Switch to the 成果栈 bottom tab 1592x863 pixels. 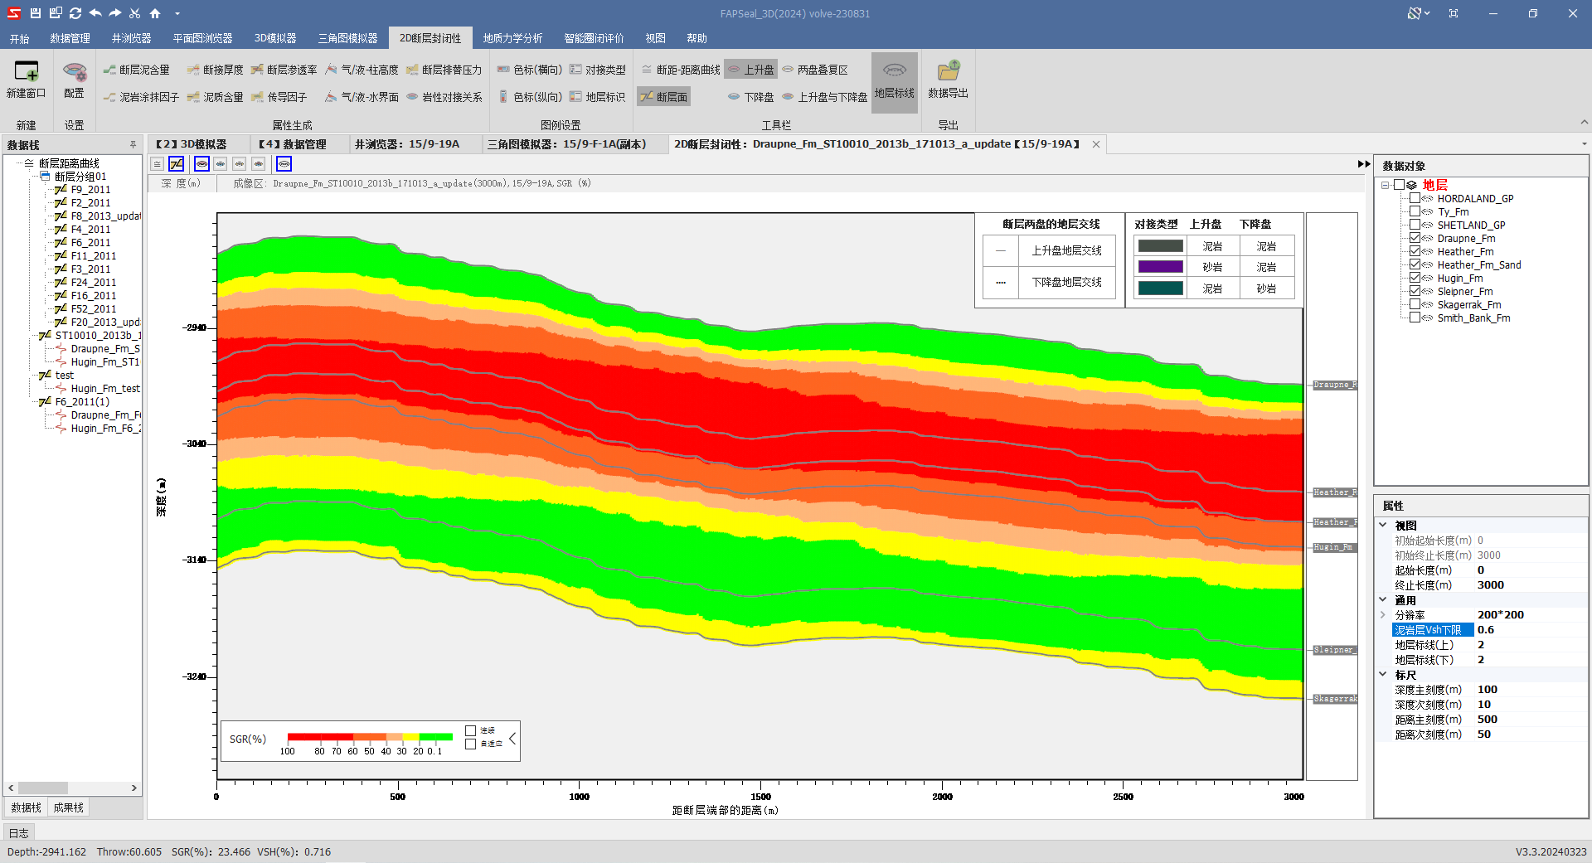(68, 807)
